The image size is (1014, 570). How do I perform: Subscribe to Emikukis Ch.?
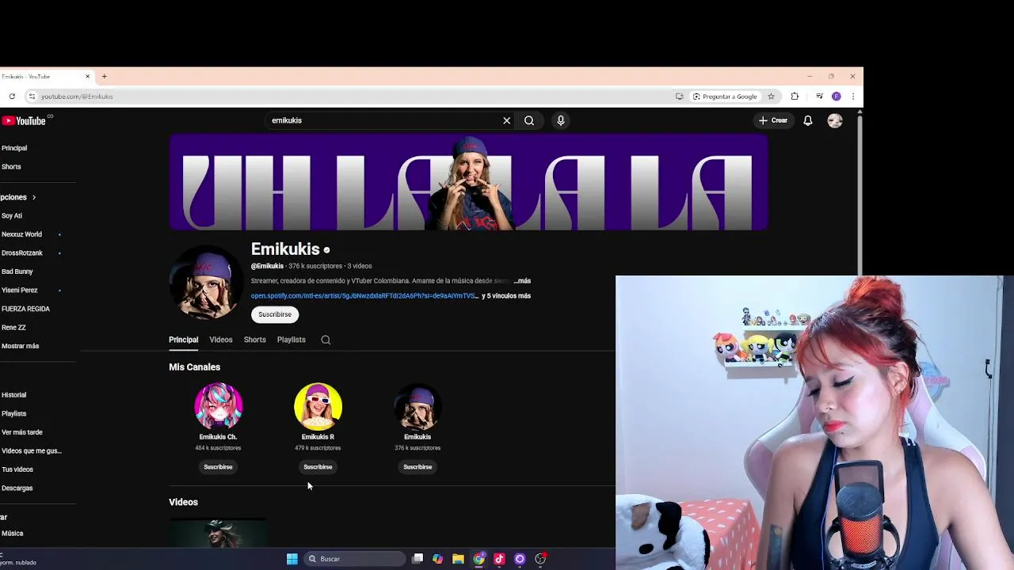tap(218, 467)
